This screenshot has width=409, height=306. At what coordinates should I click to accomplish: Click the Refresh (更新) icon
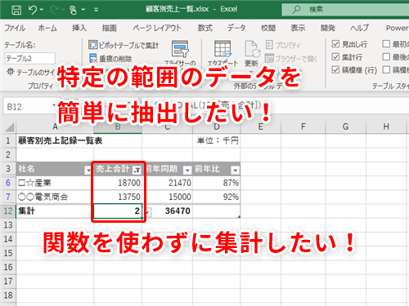point(252,49)
